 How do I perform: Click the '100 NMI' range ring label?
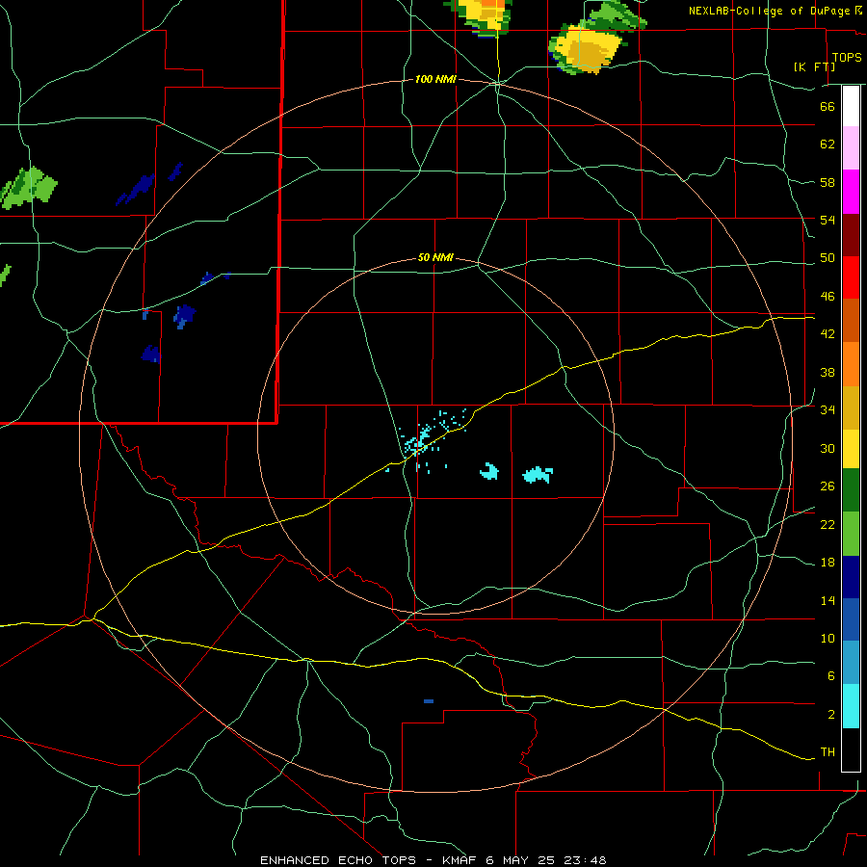(435, 80)
